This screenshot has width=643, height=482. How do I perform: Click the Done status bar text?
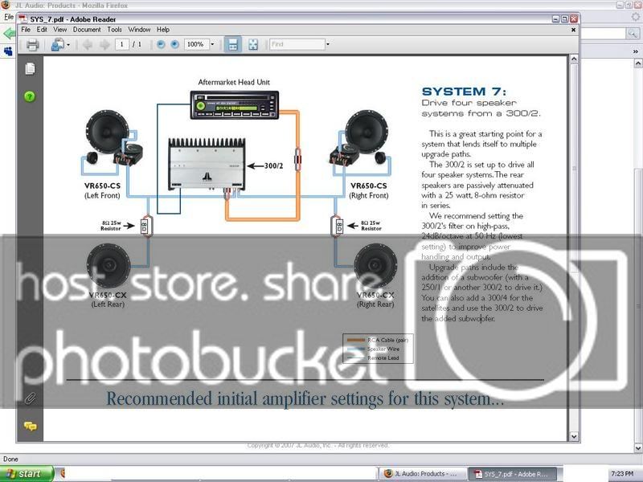pyautogui.click(x=10, y=459)
